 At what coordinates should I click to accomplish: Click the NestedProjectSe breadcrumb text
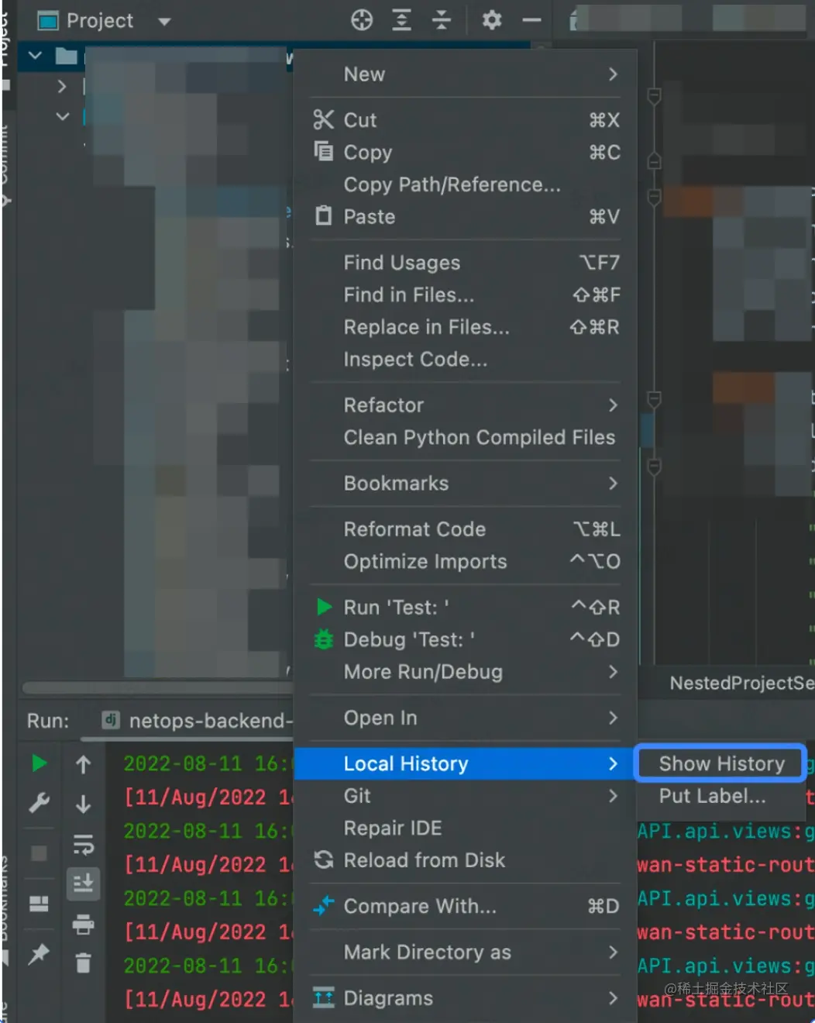point(741,683)
